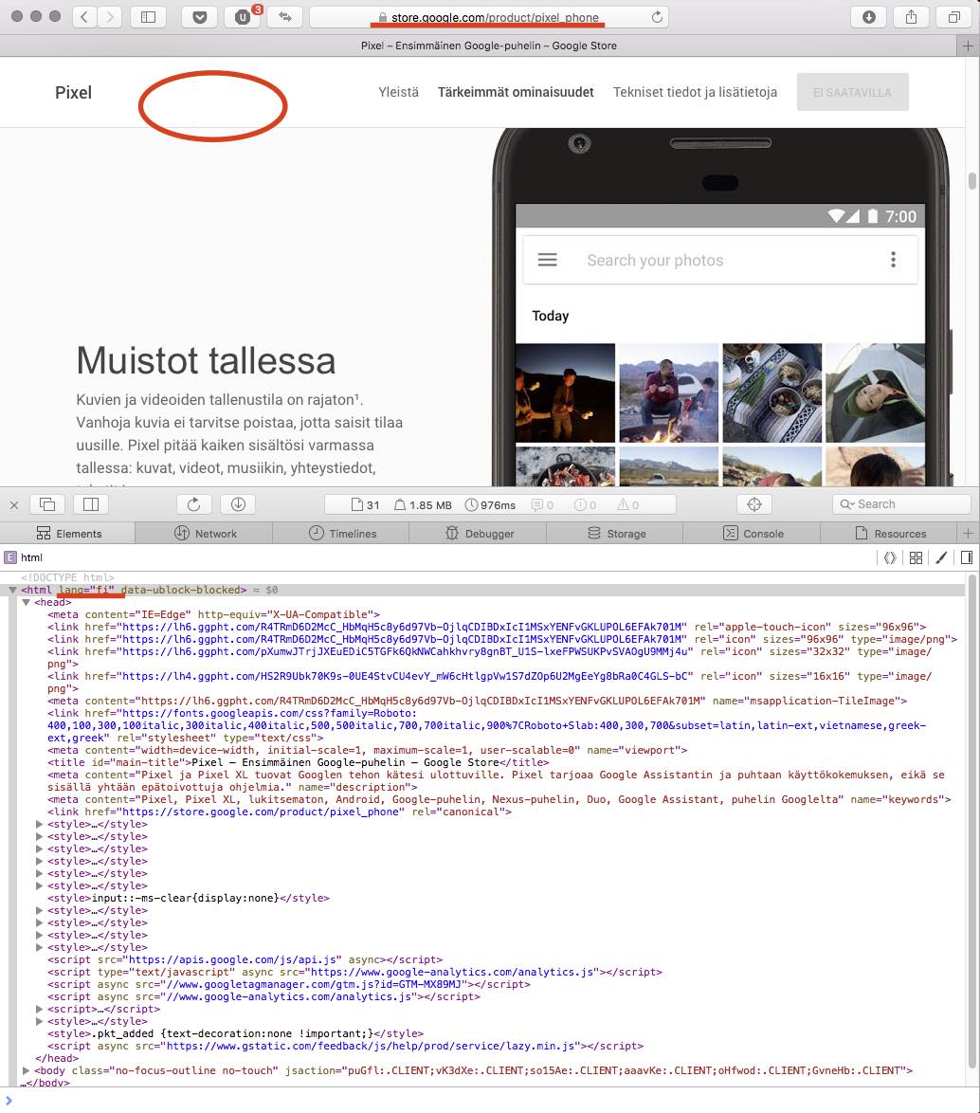Screen dimensions: 980x1113
Task: Add a new Safari tab
Action: tap(968, 46)
